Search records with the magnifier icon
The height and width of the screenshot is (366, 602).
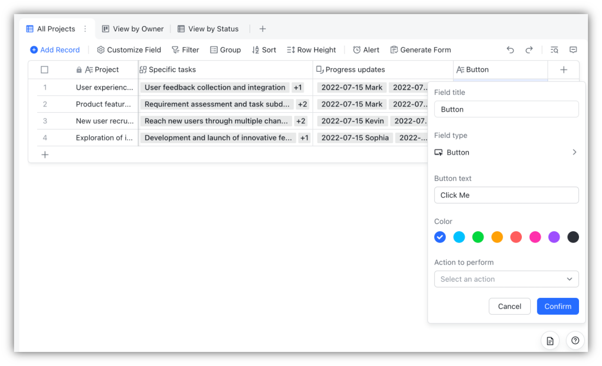pos(554,49)
